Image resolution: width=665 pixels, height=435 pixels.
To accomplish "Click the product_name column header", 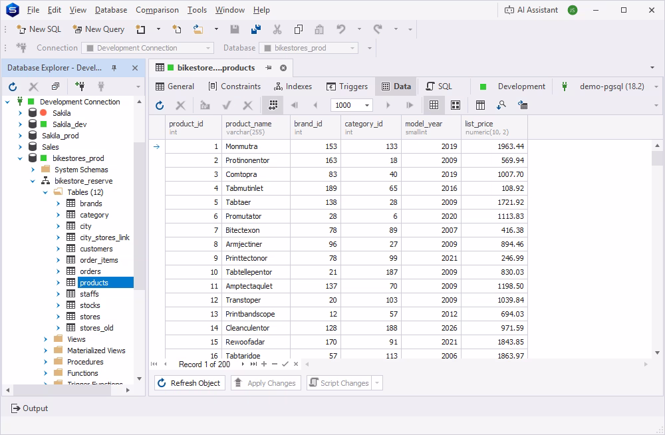I will (x=256, y=127).
